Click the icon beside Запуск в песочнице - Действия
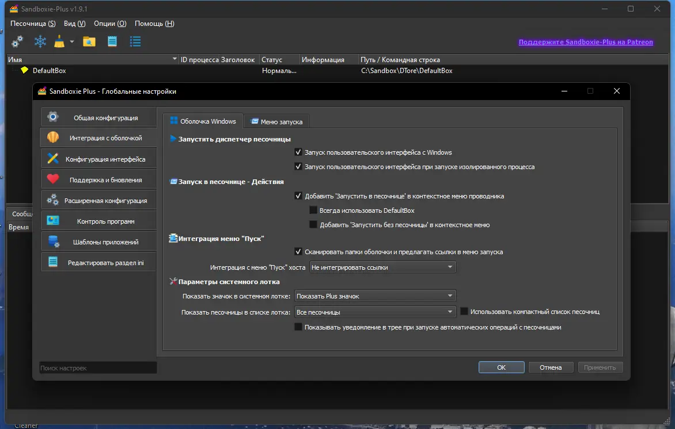Viewport: 675px width, 429px height. (x=173, y=181)
